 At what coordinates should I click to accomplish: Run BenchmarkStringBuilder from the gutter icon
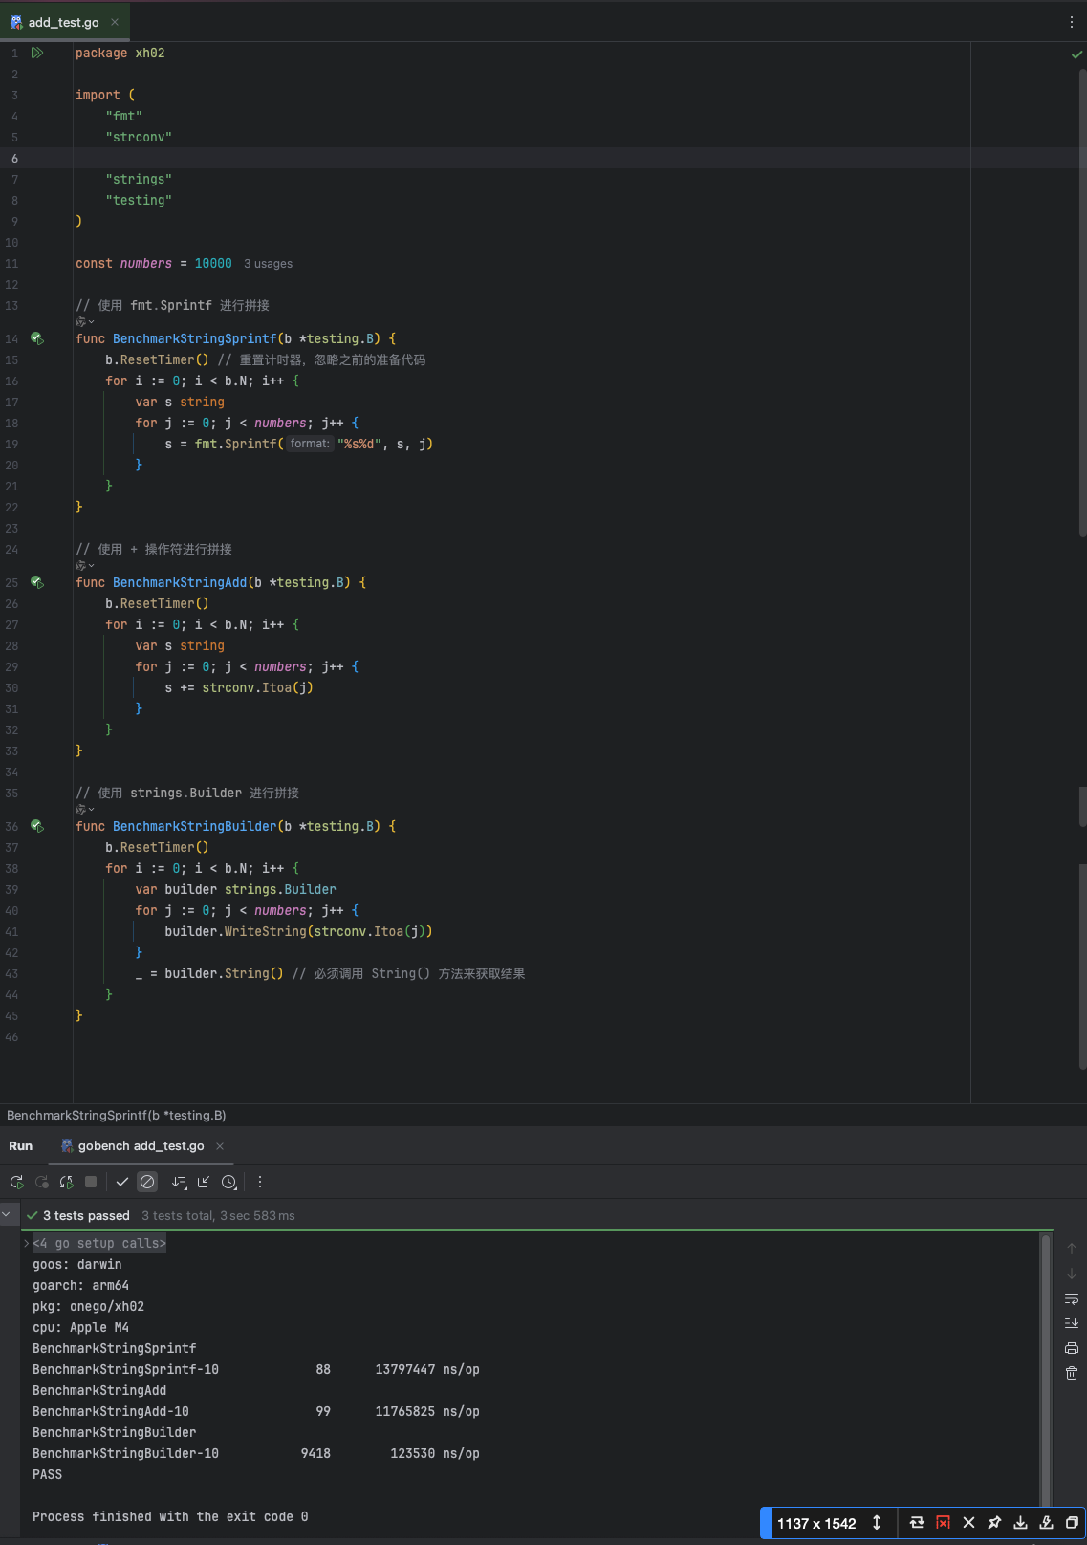point(37,826)
